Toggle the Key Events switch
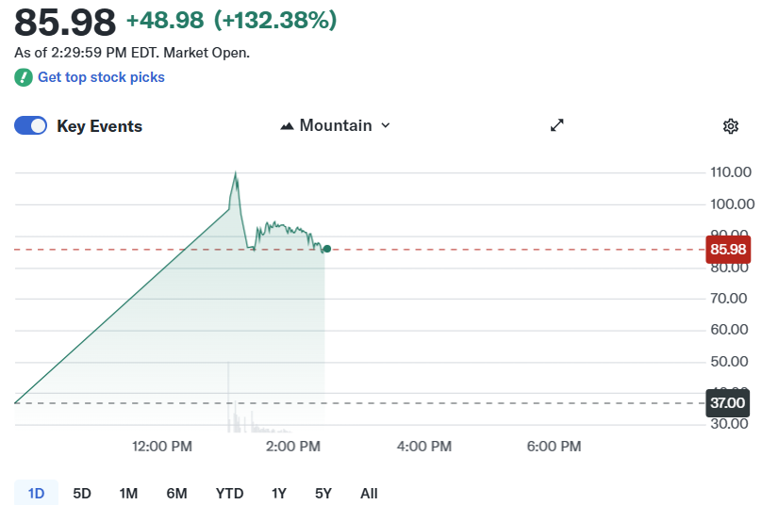 click(x=30, y=126)
